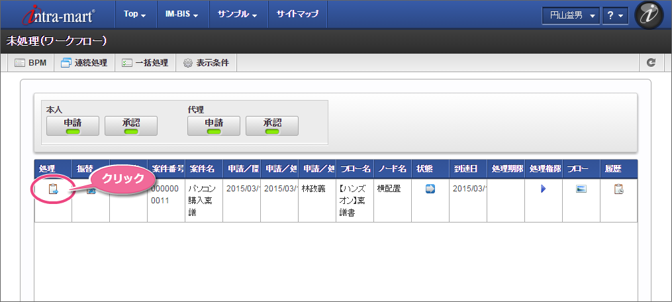The image size is (672, 302).
Task: Click the 処理 column header
Action: click(x=53, y=169)
